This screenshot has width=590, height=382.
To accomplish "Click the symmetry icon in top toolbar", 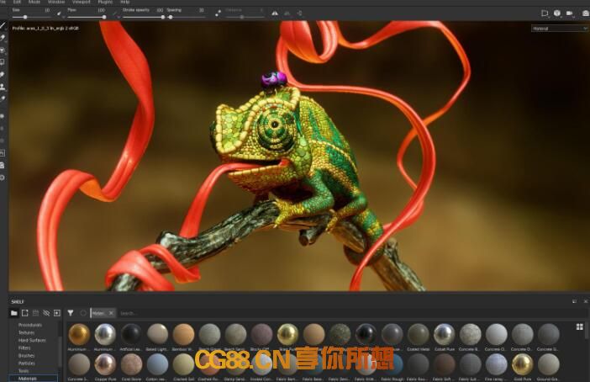I will point(275,13).
